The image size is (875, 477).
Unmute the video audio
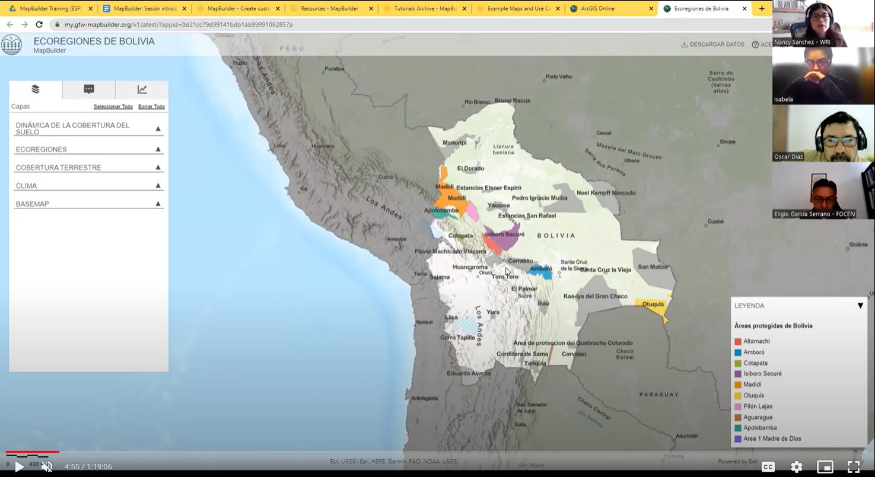(46, 466)
